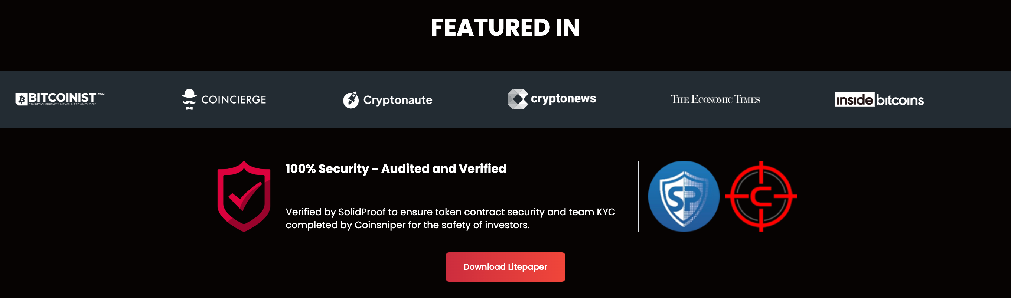Click the Bitcoin symbol in Bitcoinist logo
Viewport: 1011px width, 298px height.
click(x=21, y=99)
